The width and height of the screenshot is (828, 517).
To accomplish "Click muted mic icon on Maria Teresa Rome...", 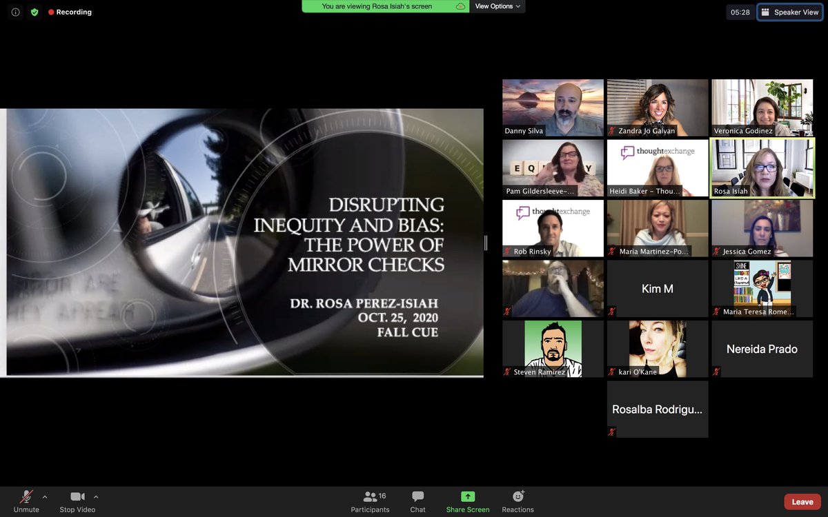I will tap(717, 312).
